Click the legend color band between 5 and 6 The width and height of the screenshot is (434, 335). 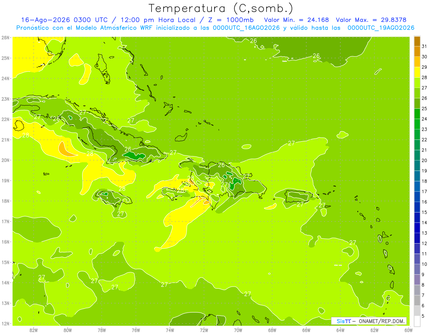(417, 310)
